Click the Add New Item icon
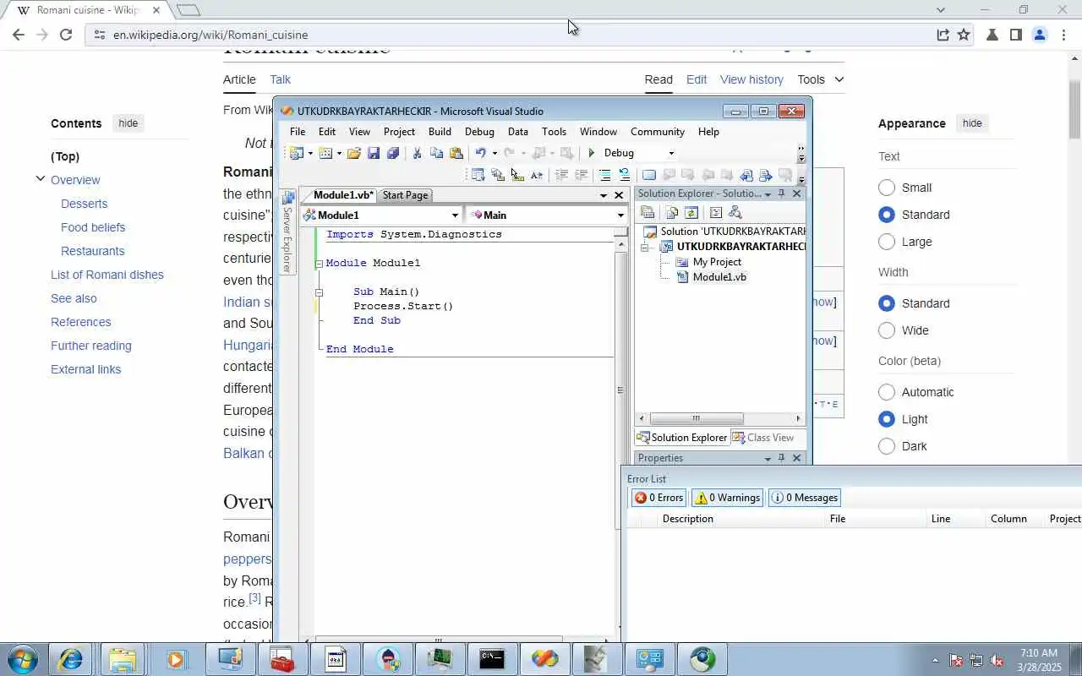This screenshot has width=1082, height=676. pos(325,153)
